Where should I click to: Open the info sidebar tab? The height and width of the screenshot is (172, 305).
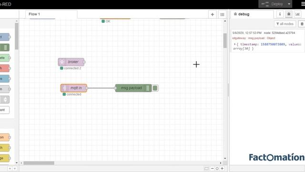click(280, 14)
